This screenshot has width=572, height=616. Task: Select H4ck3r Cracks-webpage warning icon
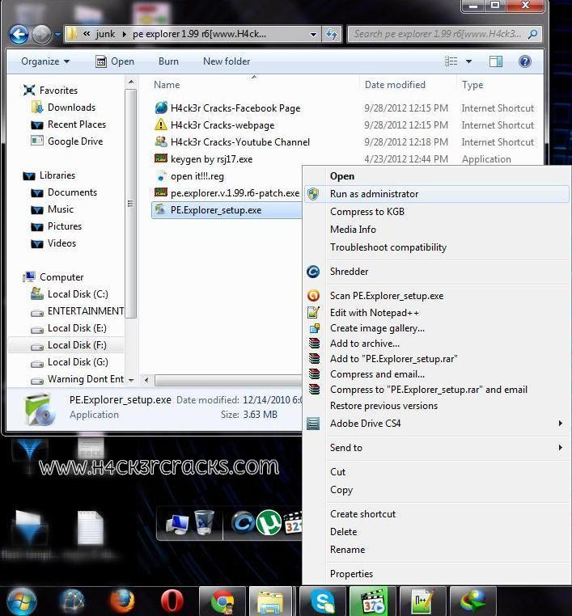[x=161, y=125]
